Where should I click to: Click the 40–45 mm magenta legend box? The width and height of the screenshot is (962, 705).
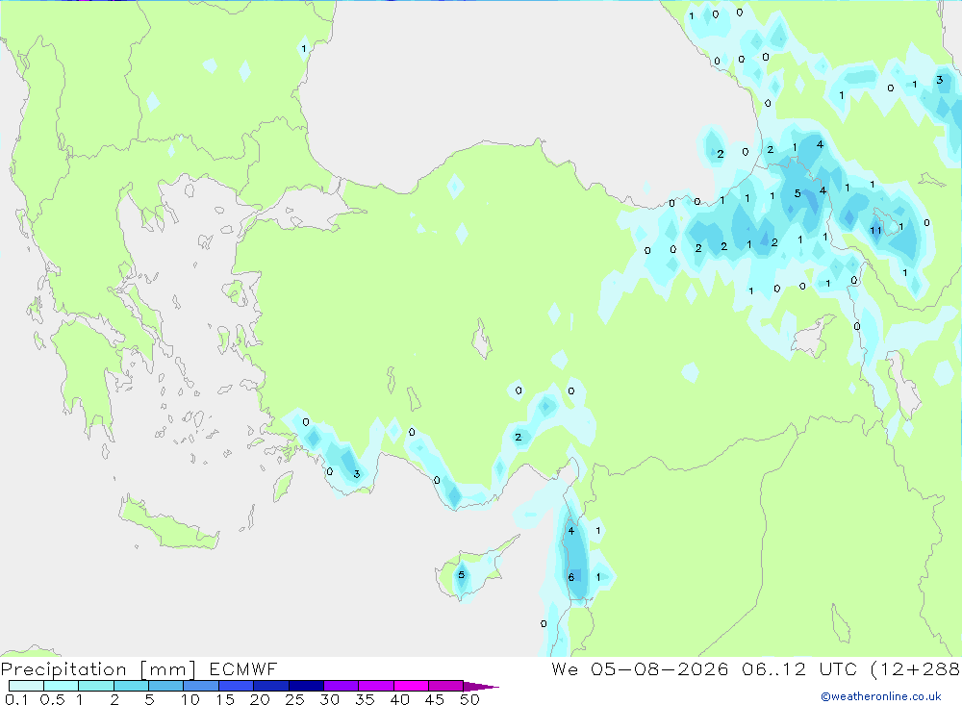click(411, 686)
